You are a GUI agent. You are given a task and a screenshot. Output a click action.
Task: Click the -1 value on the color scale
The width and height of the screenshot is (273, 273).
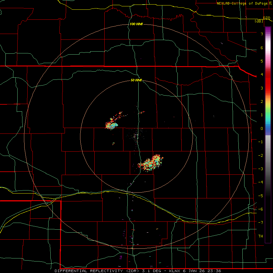(261, 142)
